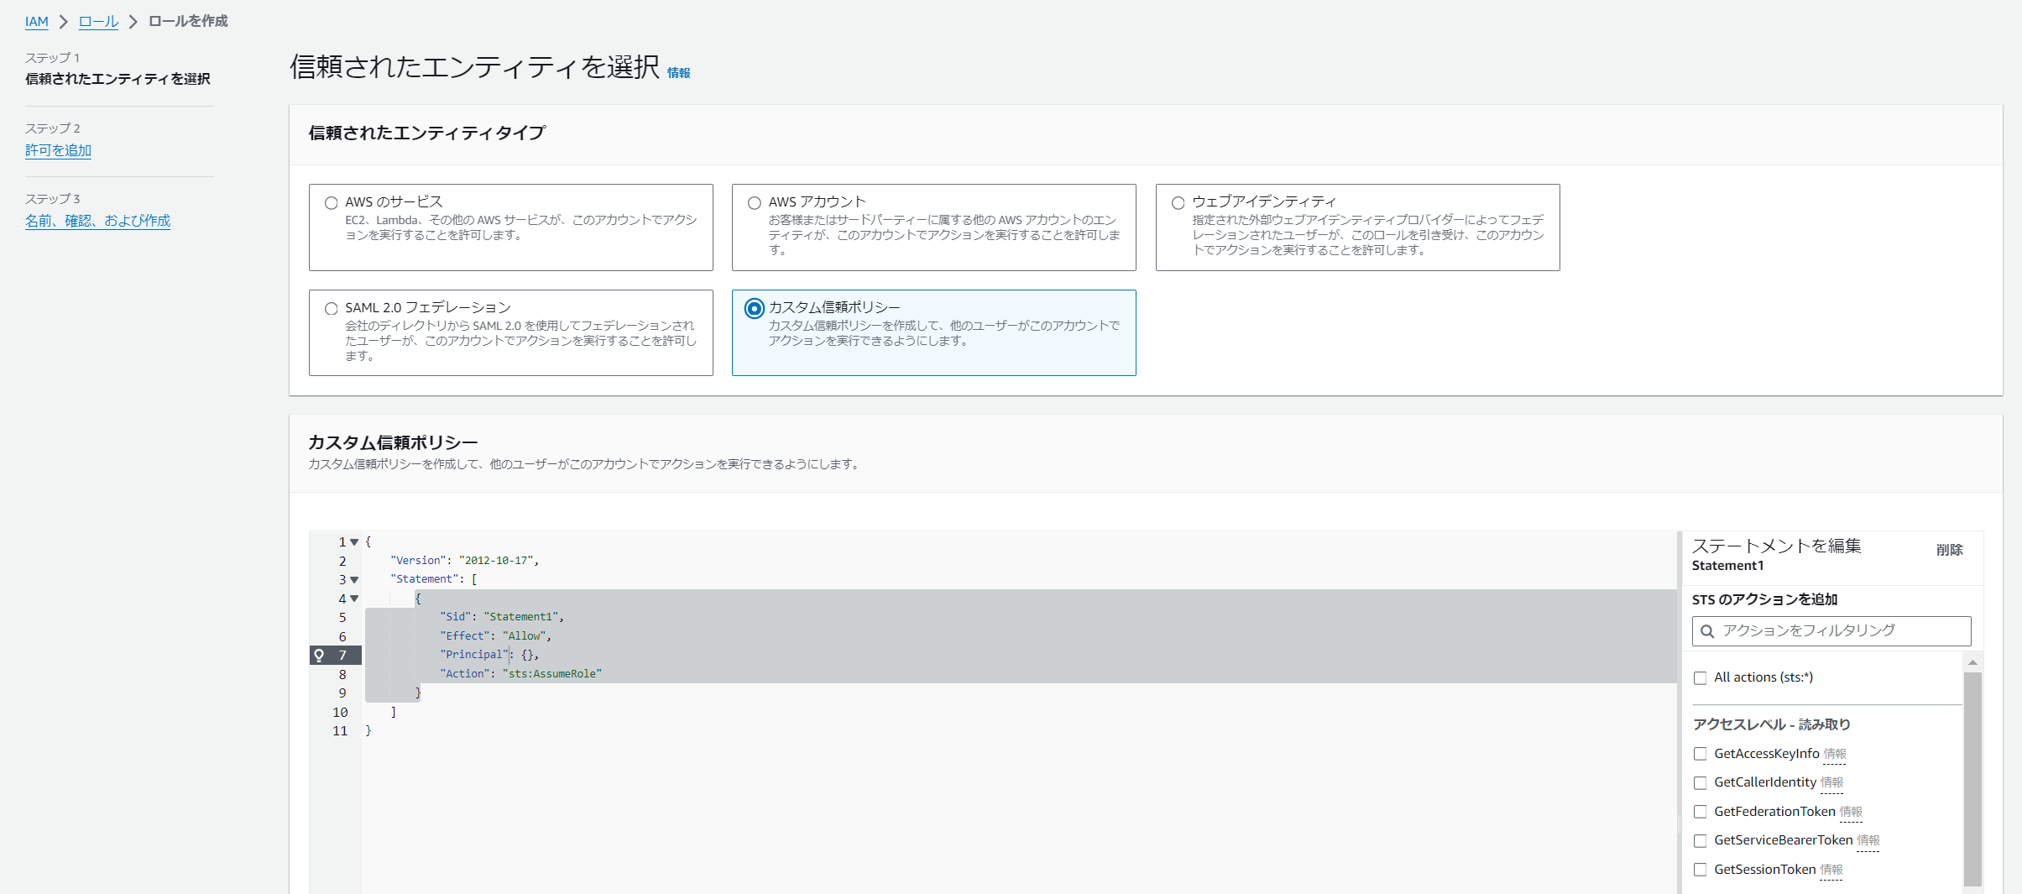
Task: Collapse the code fold arrow on line 1
Action: tap(354, 542)
